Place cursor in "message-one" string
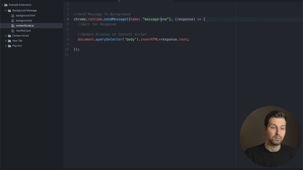This screenshot has height=170, width=303. [x=156, y=19]
